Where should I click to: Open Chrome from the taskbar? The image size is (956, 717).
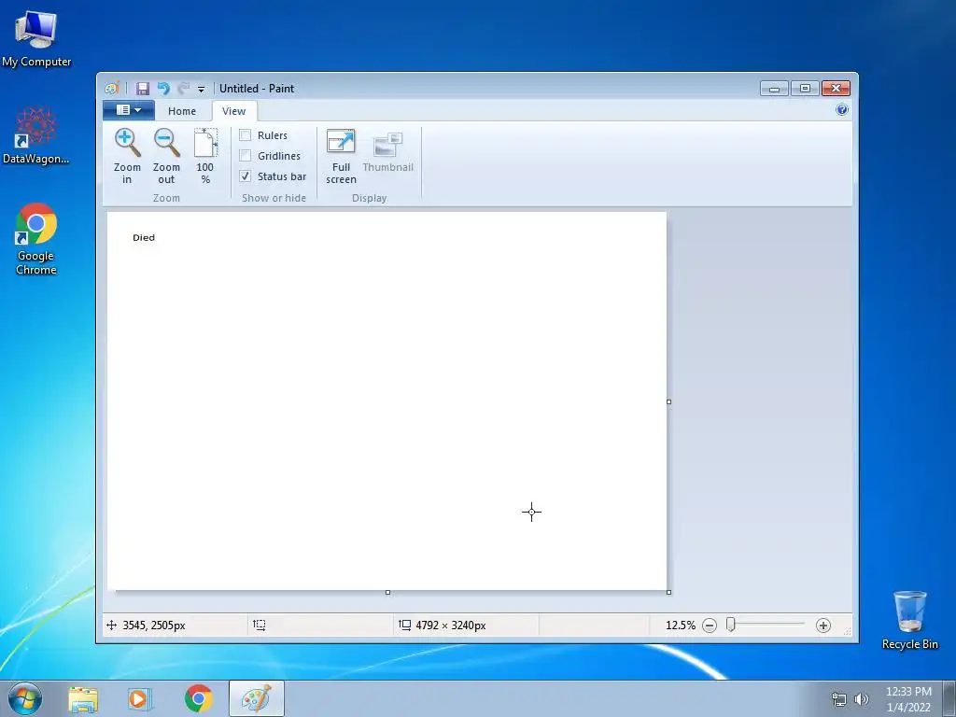[x=198, y=698]
